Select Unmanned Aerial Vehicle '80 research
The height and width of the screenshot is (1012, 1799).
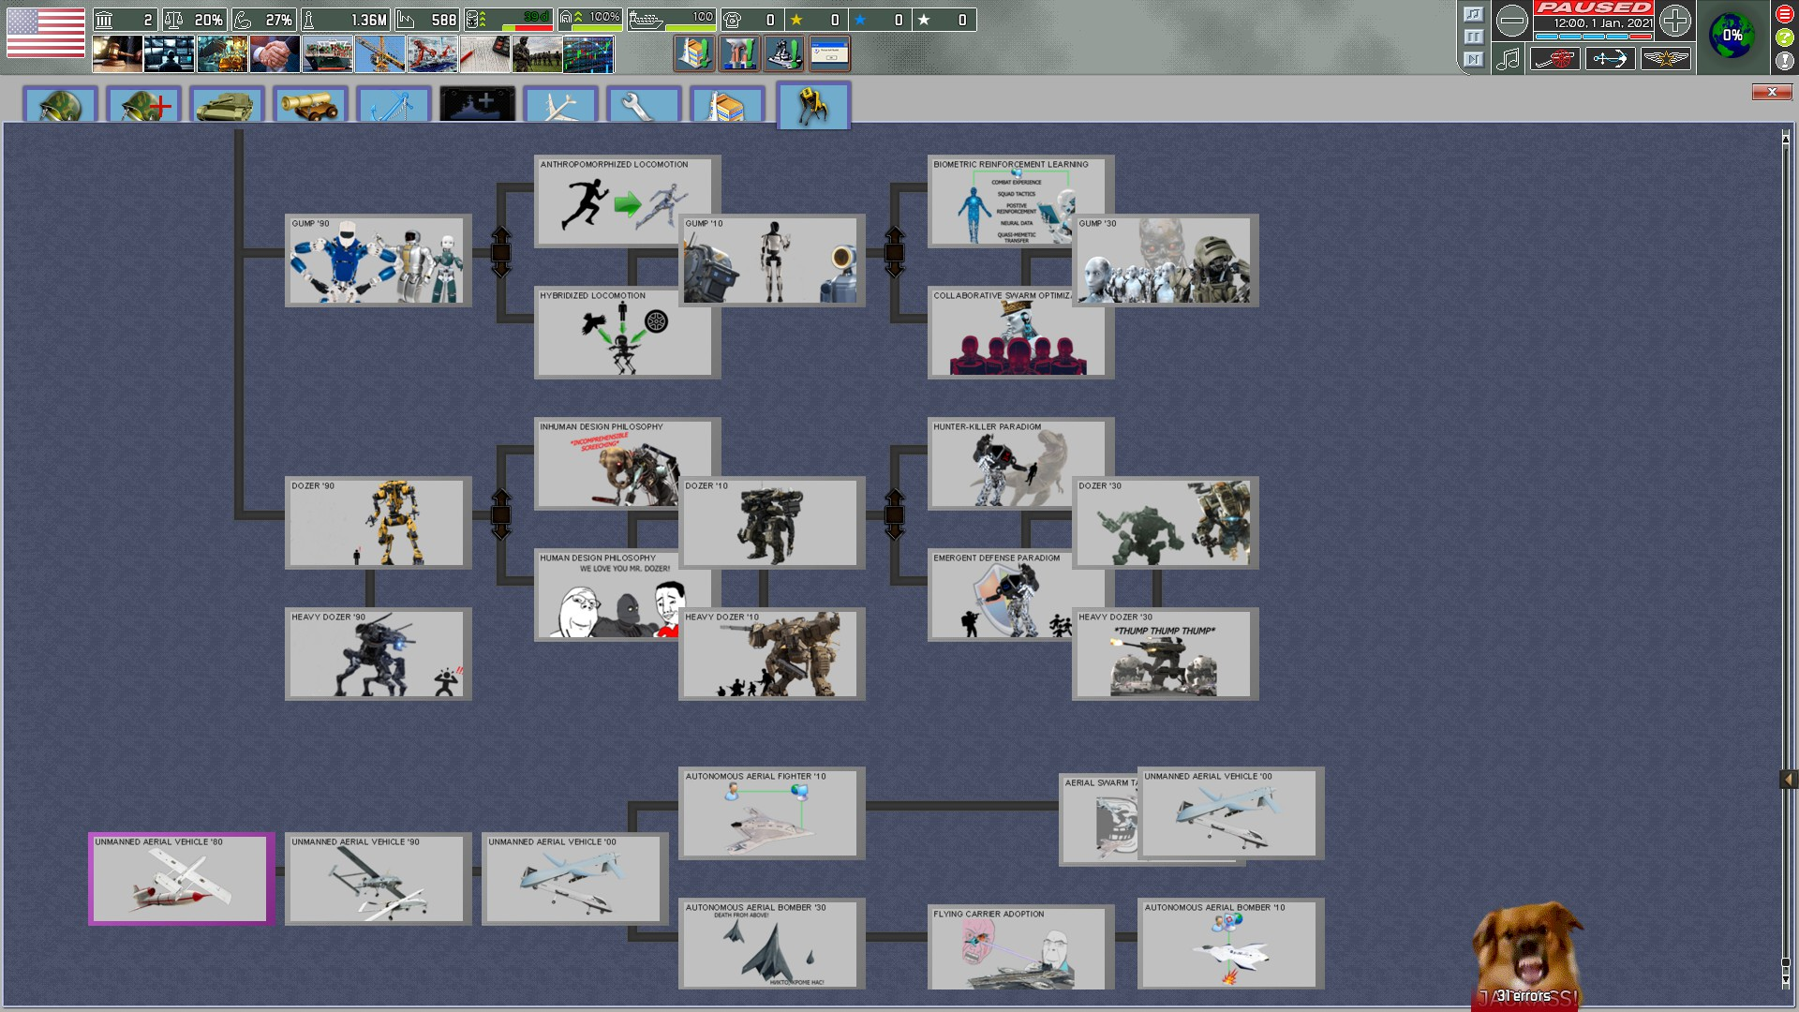(181, 879)
